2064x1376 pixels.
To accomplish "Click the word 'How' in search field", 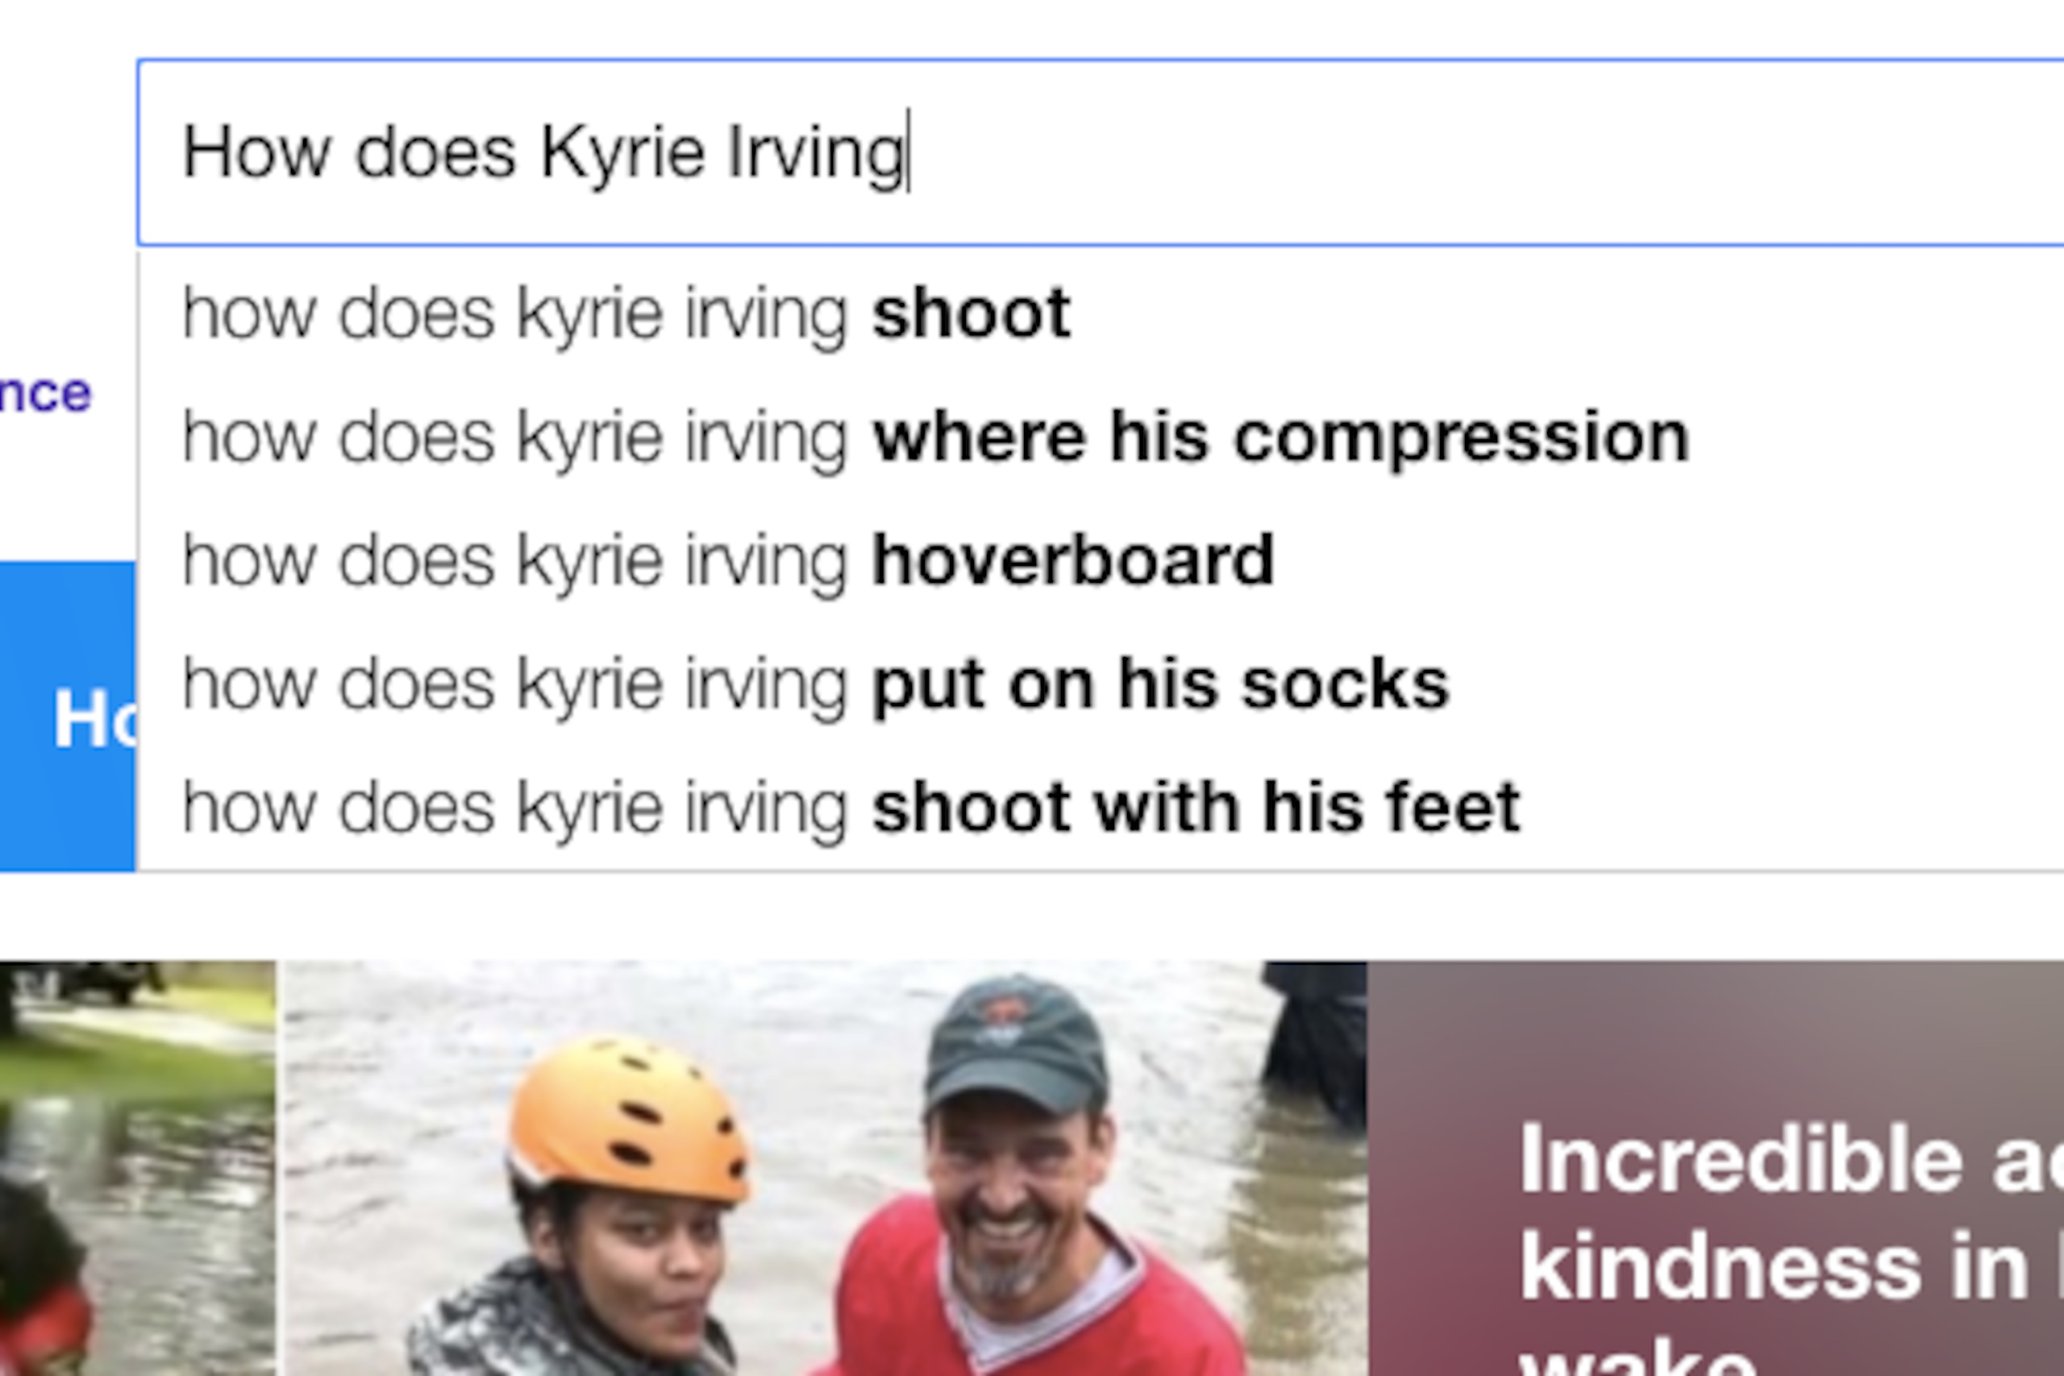I will coord(256,152).
